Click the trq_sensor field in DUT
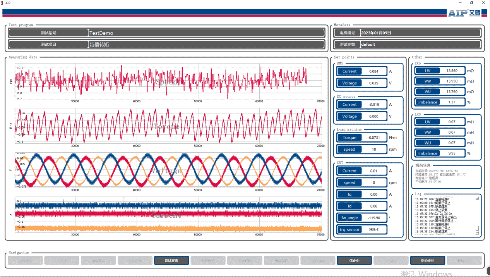The width and height of the screenshot is (490, 277). coord(373,230)
